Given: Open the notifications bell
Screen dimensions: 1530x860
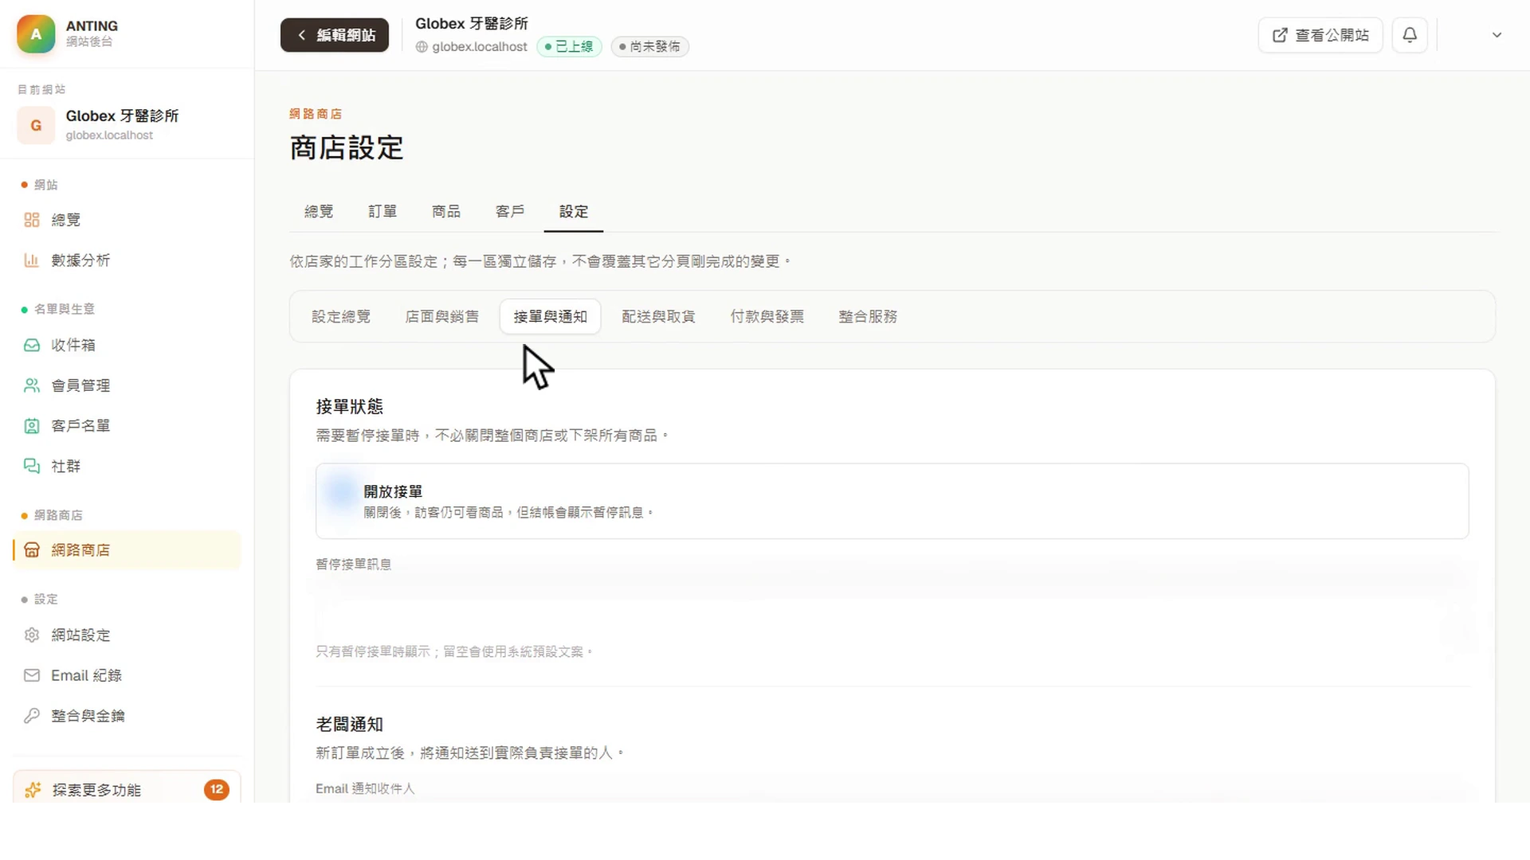Looking at the screenshot, I should pyautogui.click(x=1410, y=35).
